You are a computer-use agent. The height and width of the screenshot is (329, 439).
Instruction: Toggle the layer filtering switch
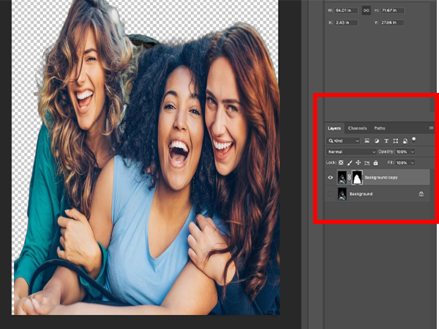point(414,140)
